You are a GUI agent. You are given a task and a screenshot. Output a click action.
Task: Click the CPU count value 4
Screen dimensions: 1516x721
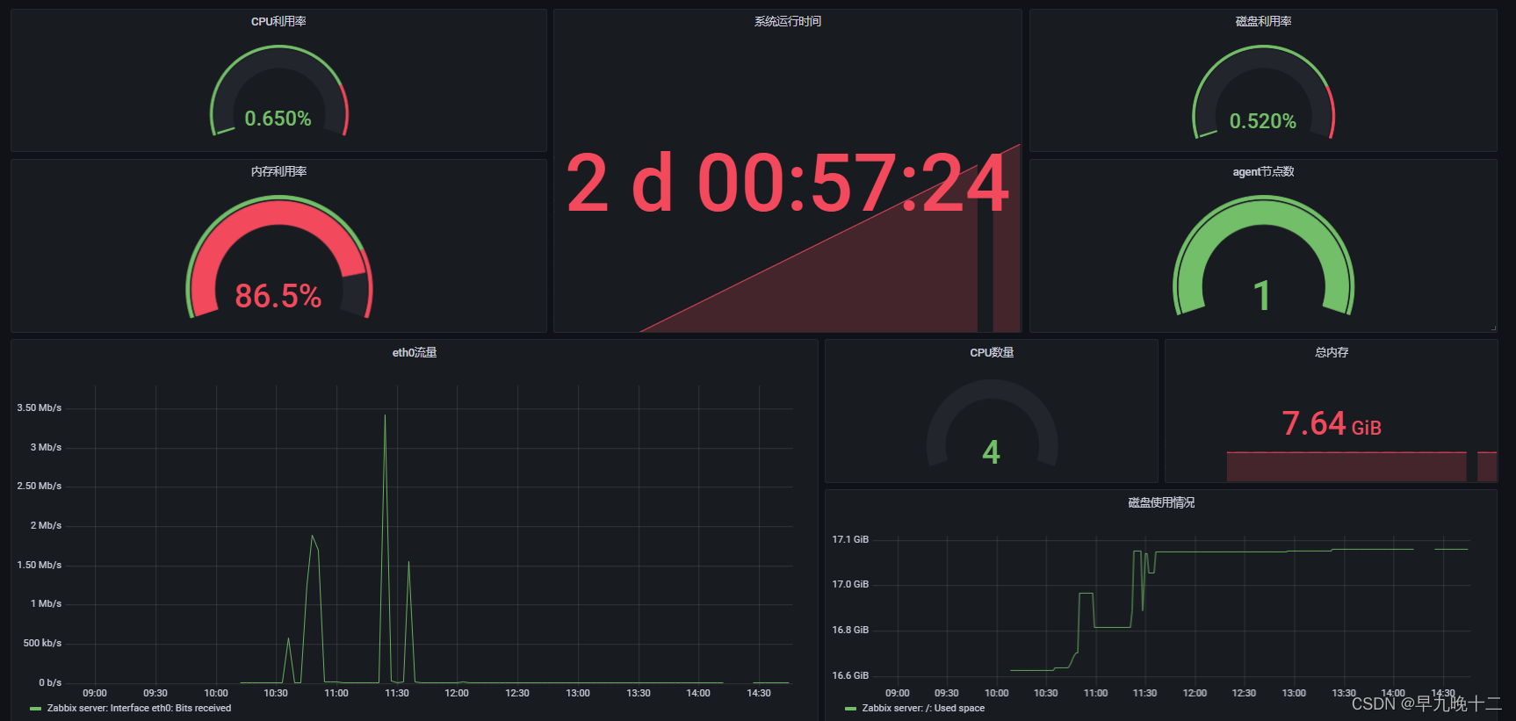(x=991, y=452)
